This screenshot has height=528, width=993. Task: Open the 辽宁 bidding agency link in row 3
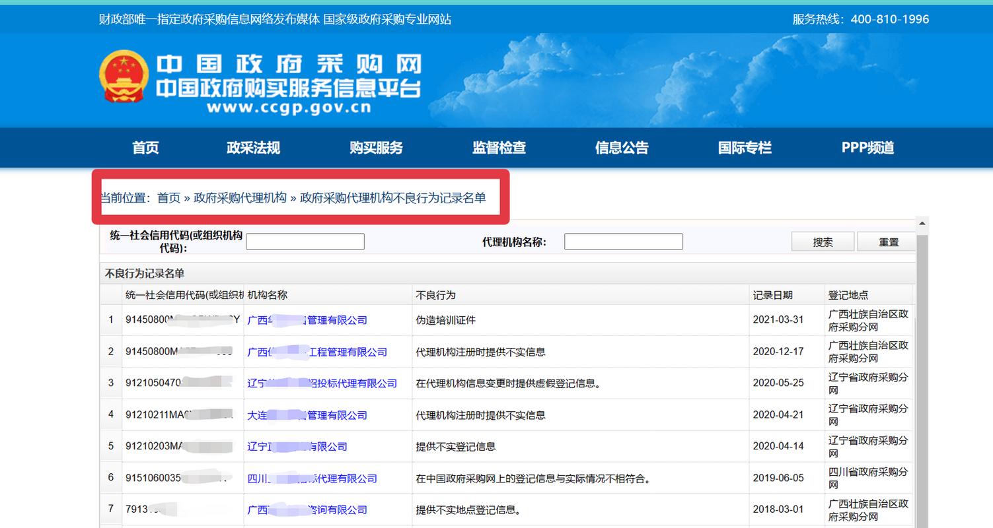(323, 383)
